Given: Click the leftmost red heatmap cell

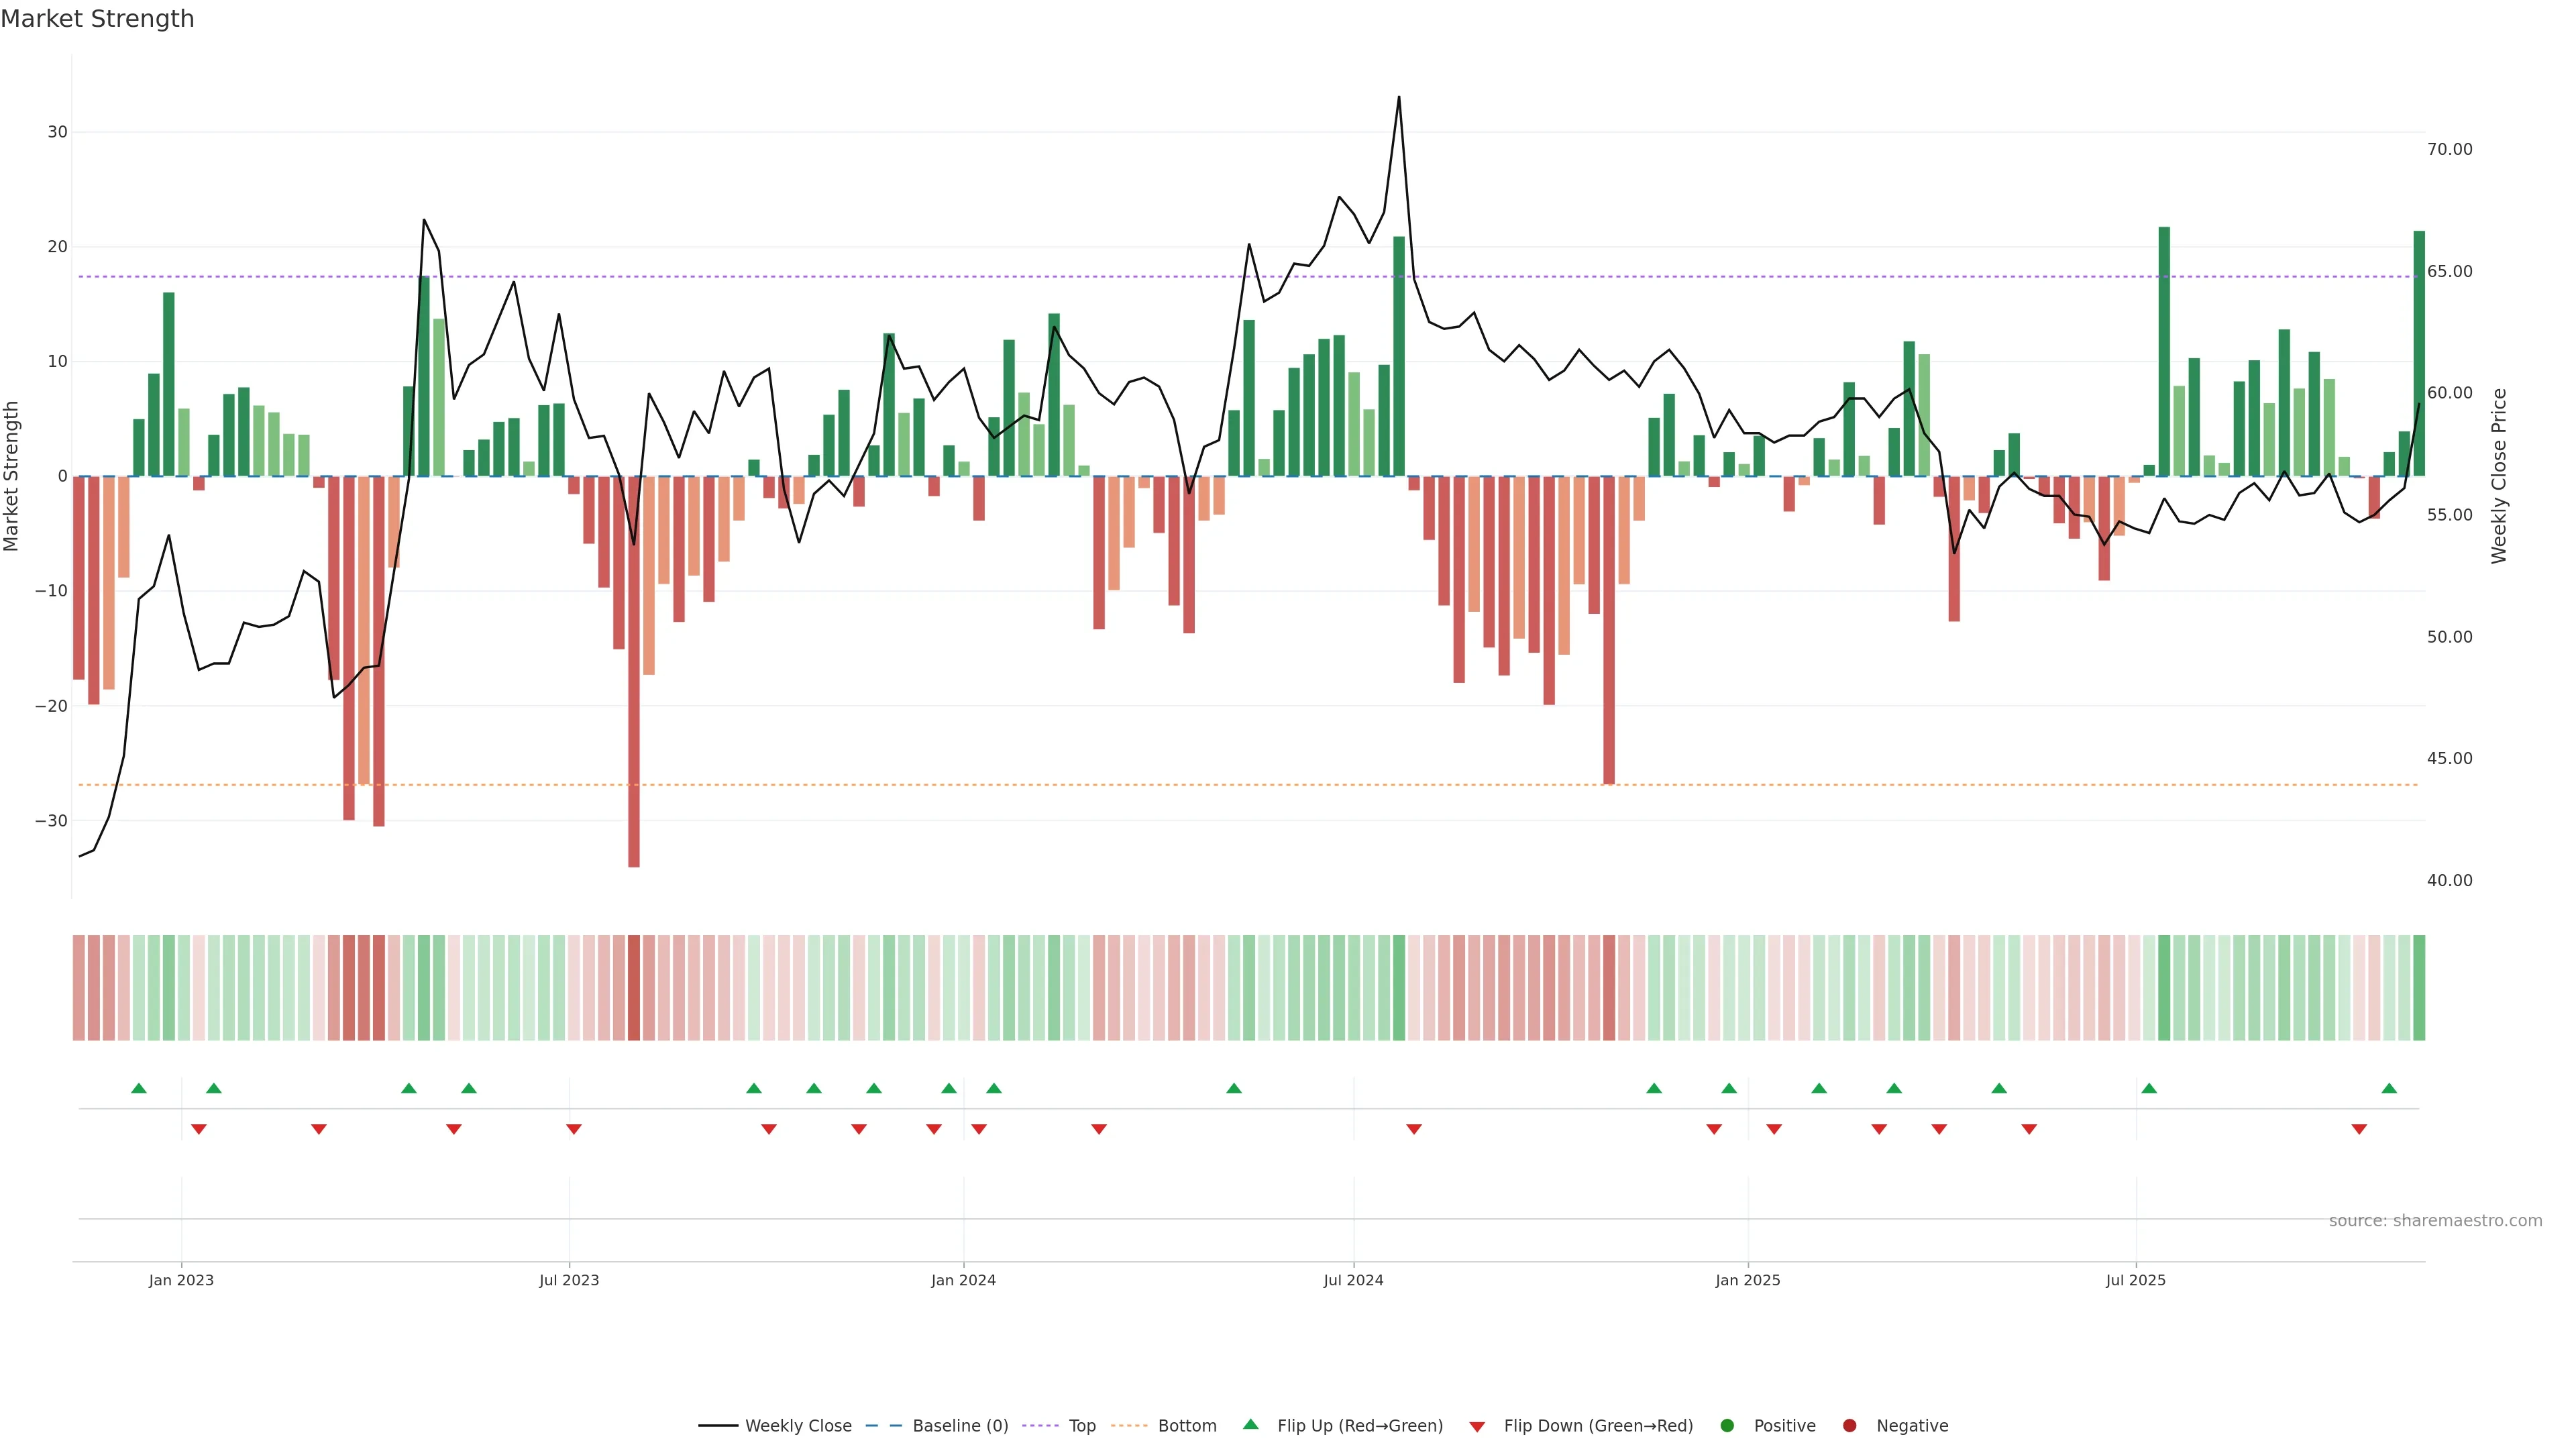Looking at the screenshot, I should [x=78, y=988].
